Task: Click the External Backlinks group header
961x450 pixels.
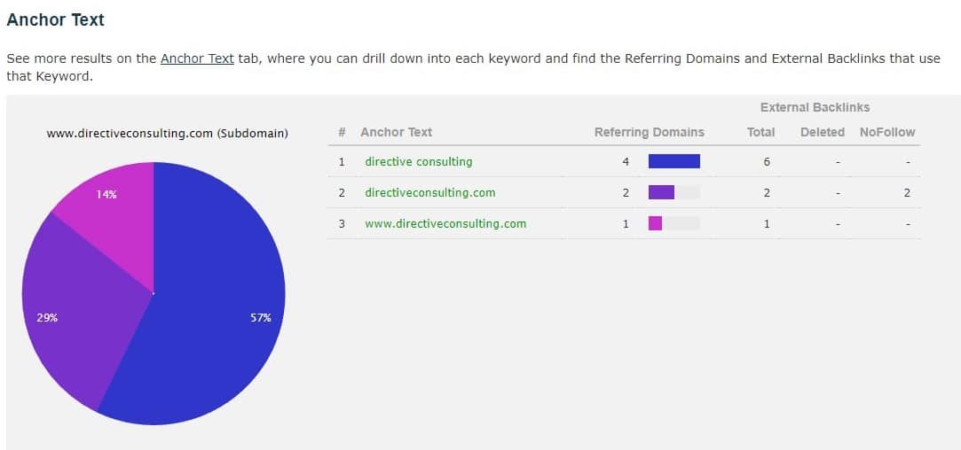Action: (x=815, y=108)
